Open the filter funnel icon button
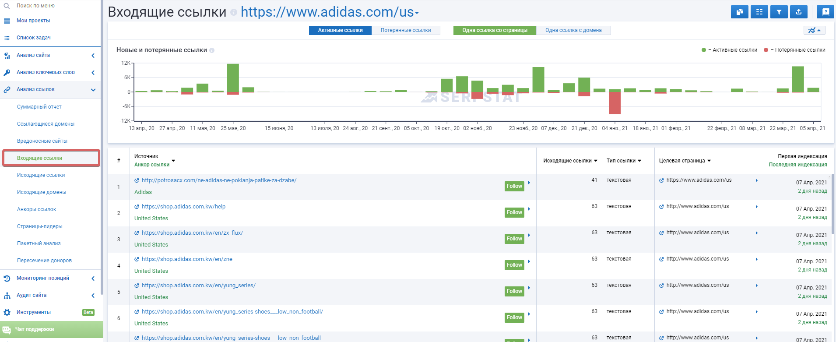Screen dimensions: 836x342 tap(779, 12)
